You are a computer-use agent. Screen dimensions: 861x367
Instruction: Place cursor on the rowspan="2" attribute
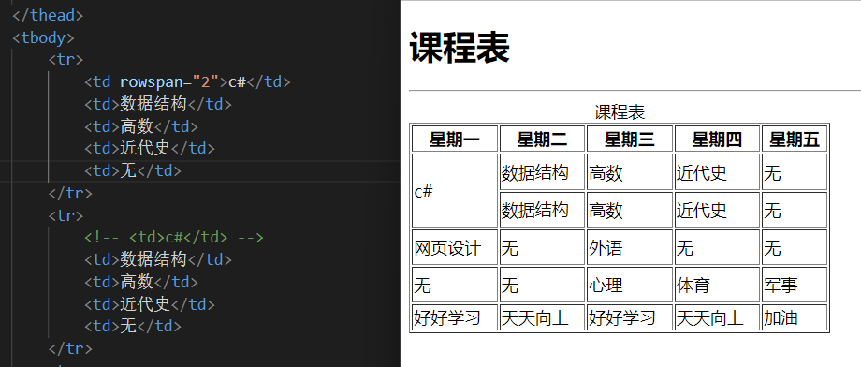169,81
